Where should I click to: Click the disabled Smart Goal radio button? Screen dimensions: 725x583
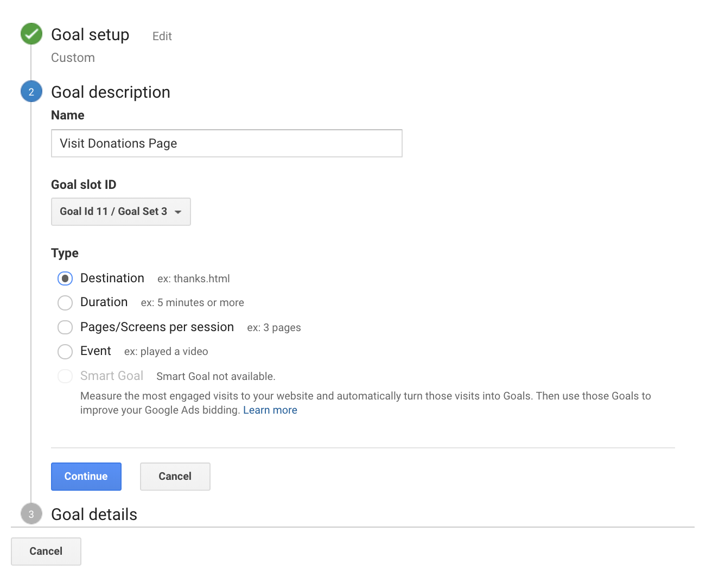[65, 376]
